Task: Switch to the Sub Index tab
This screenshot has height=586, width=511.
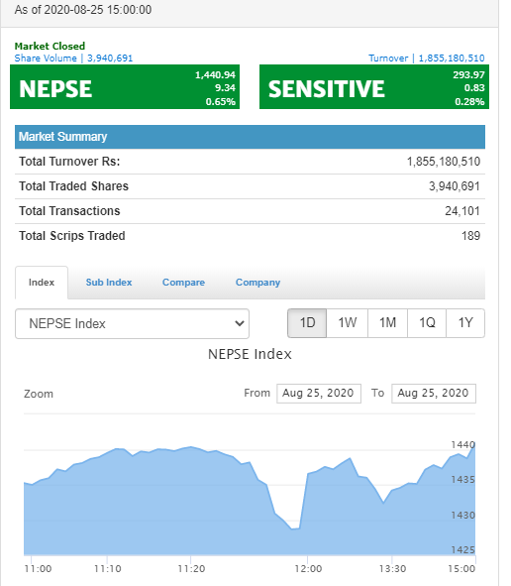Action: click(109, 283)
